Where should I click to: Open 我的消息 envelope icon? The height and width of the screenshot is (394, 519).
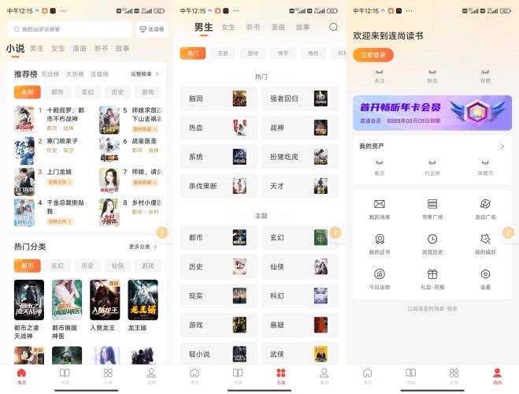coord(380,204)
